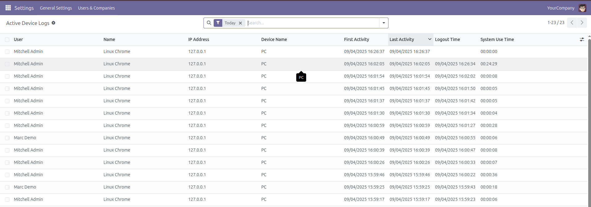This screenshot has width=591, height=207.
Task: Open the user avatar menu
Action: (582, 8)
